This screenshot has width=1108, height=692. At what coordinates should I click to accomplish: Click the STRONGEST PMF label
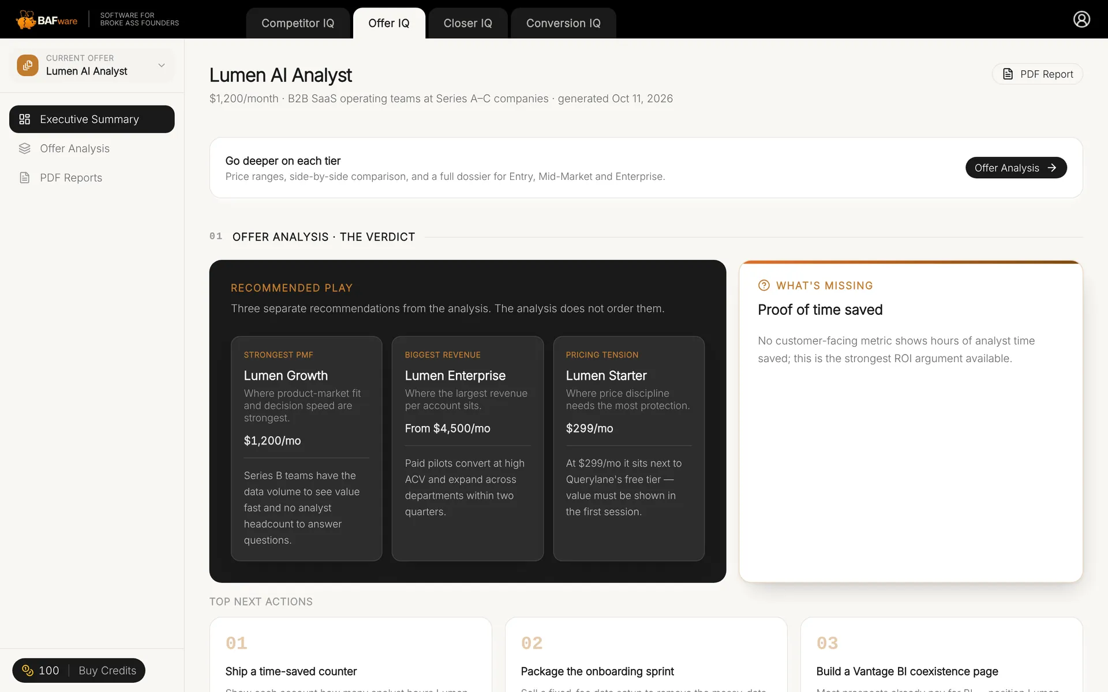pos(278,355)
